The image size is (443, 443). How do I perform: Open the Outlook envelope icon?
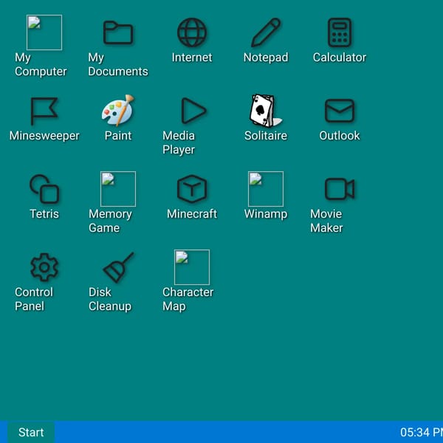click(340, 111)
